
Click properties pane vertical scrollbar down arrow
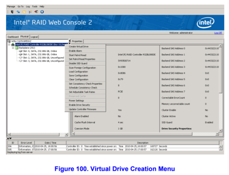[x=221, y=130]
